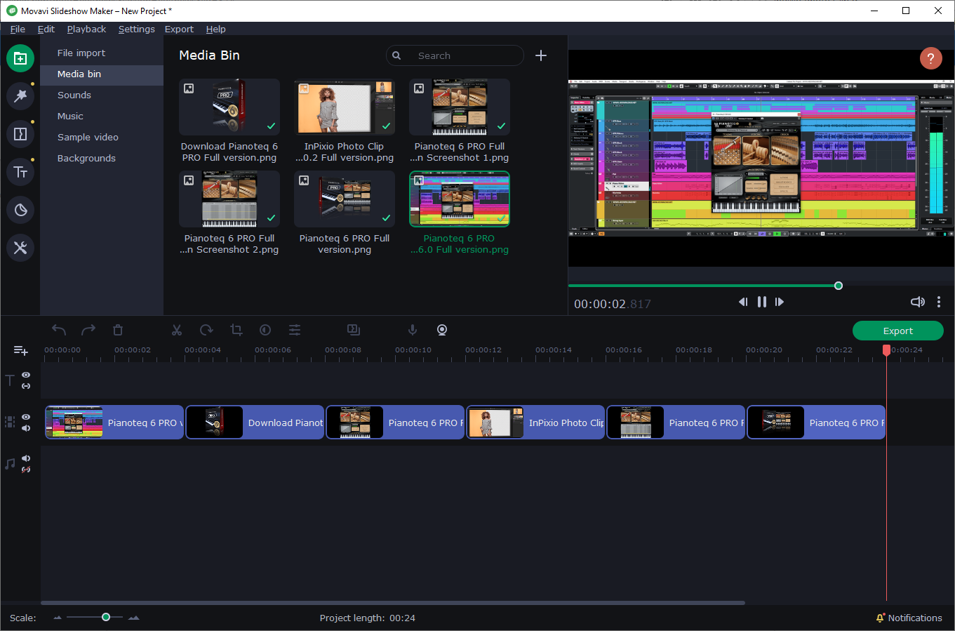Click the preview volume speaker icon
This screenshot has height=631, width=955.
click(x=917, y=302)
